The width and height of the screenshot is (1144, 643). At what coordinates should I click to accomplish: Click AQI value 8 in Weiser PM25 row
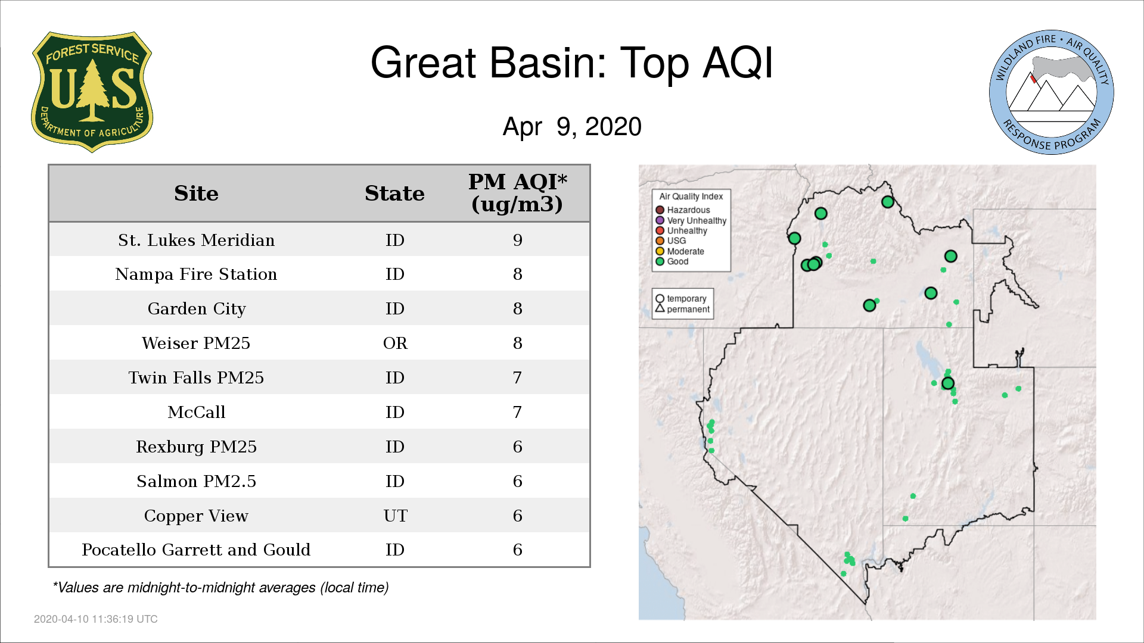click(x=517, y=343)
